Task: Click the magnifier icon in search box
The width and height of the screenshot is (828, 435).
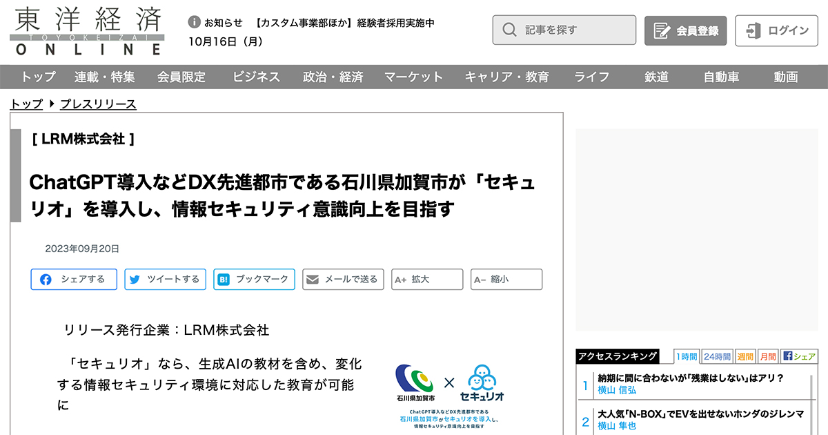Action: tap(509, 30)
